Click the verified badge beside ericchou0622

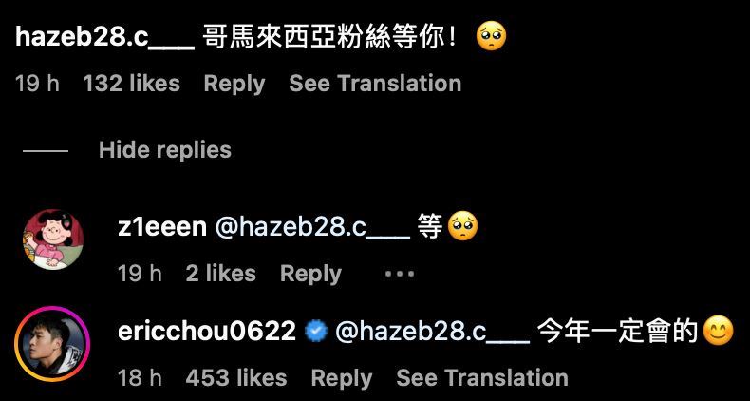[x=316, y=331]
